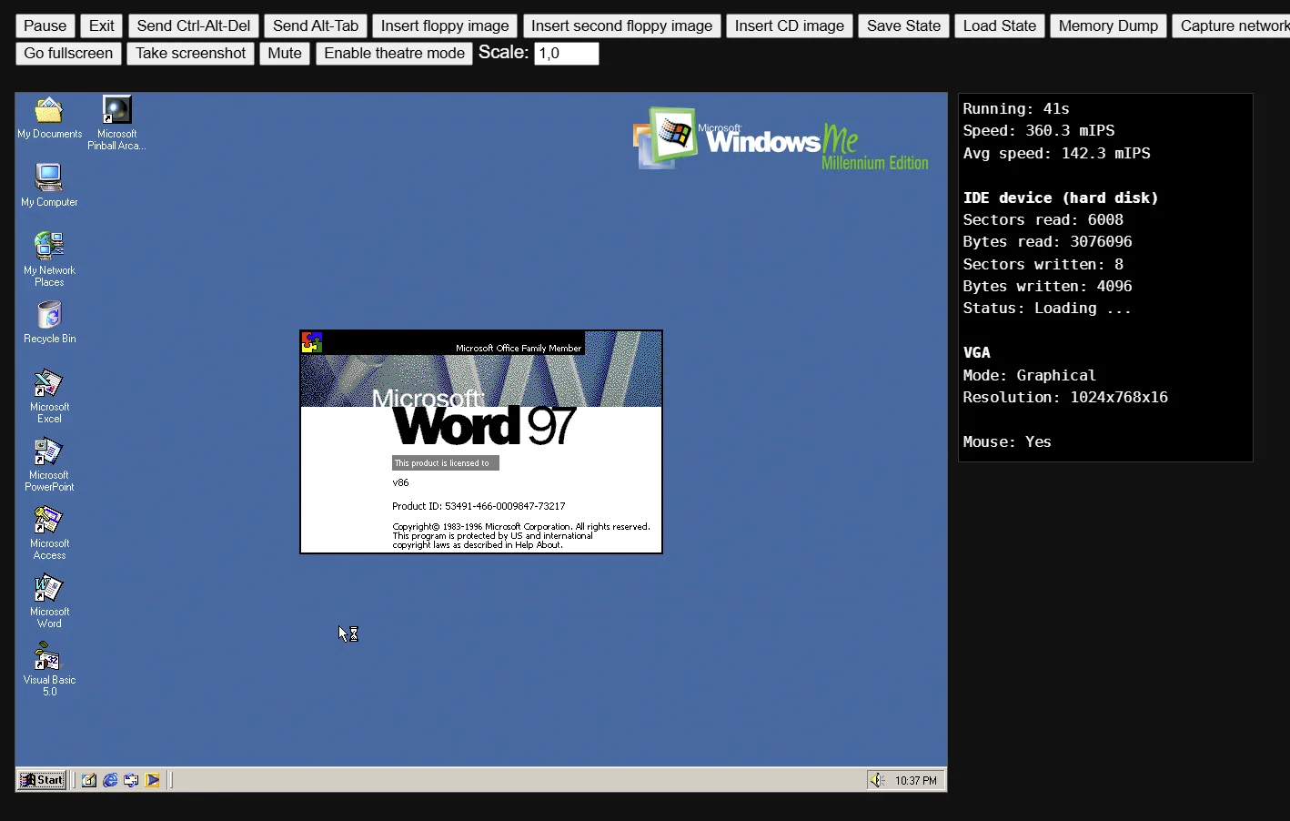Open Outlook Express from quick launch
This screenshot has height=821, width=1290.
pos(131,780)
